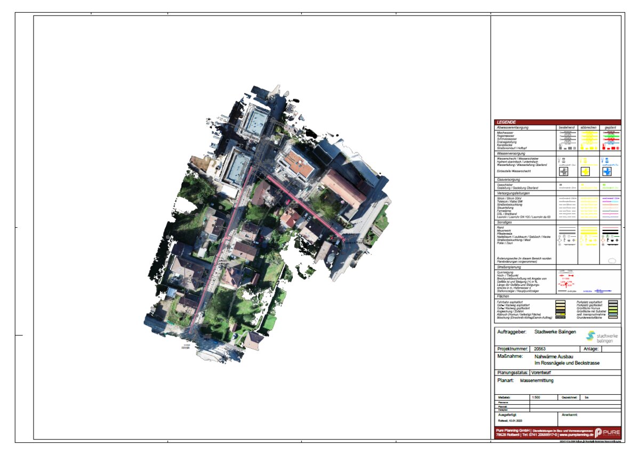Click the 'abbrechen' column header

tap(589, 128)
